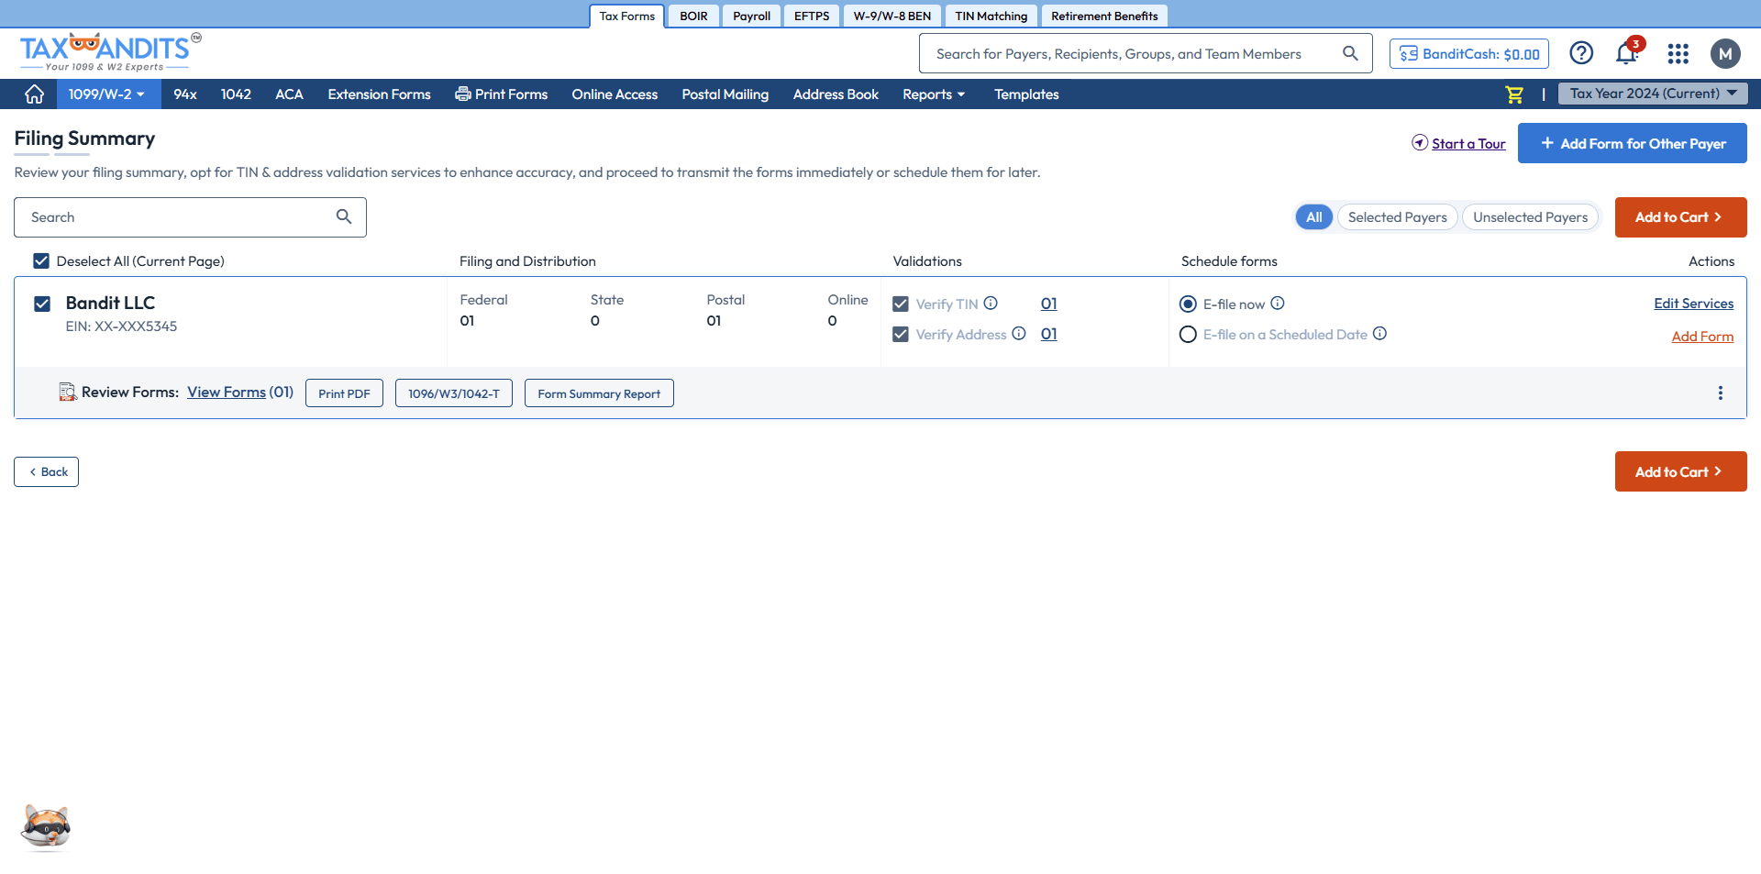Screen dimensions: 1761x874
Task: Open the shopping cart icon
Action: pyautogui.click(x=1514, y=94)
